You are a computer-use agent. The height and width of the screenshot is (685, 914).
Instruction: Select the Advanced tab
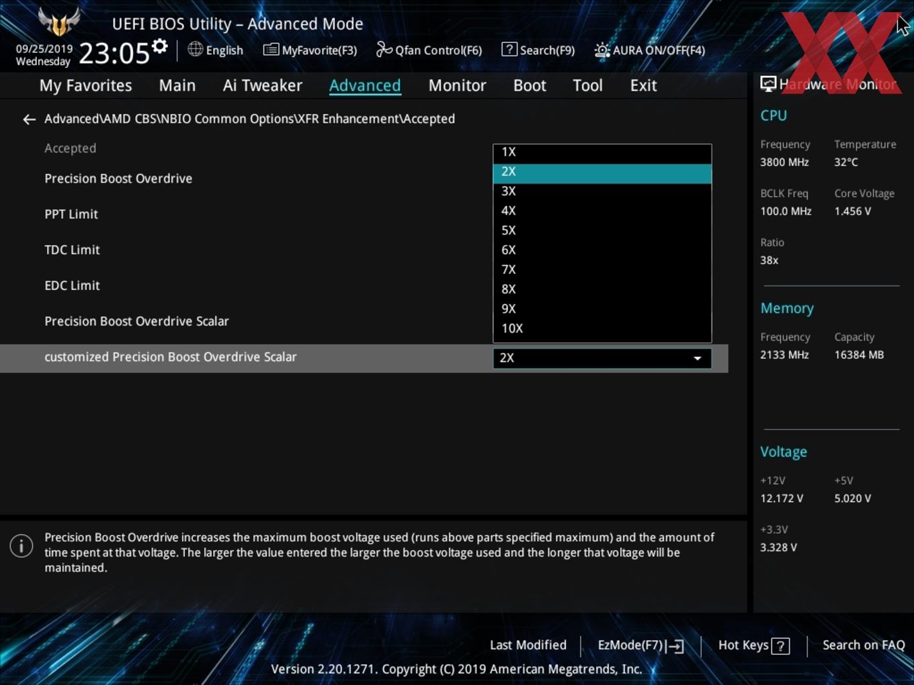click(x=365, y=85)
